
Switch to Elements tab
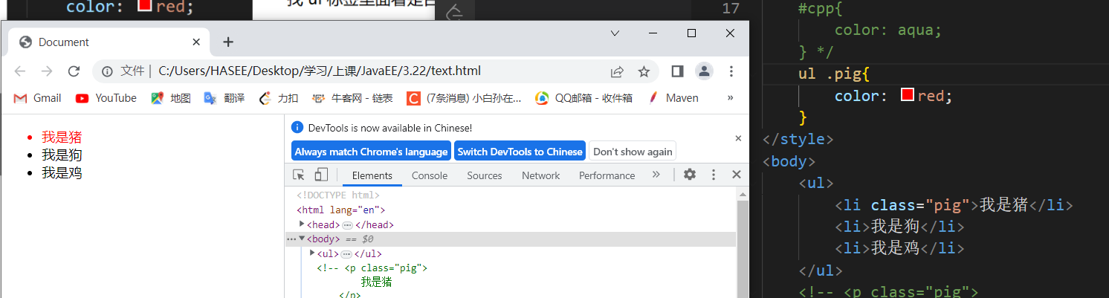pos(372,175)
